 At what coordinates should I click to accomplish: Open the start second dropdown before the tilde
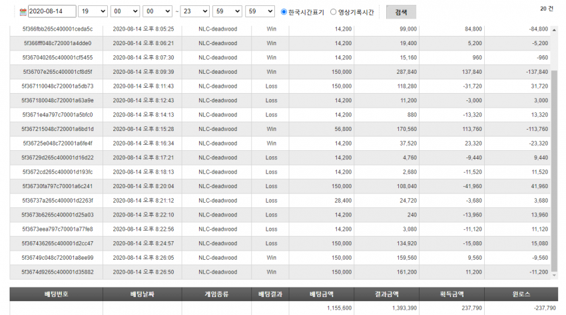coord(157,11)
